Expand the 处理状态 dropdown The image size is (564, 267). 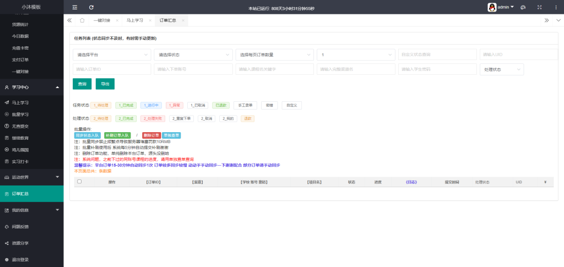click(x=501, y=69)
